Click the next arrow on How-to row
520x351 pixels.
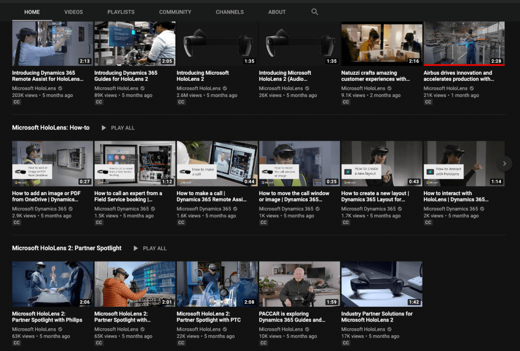point(504,164)
